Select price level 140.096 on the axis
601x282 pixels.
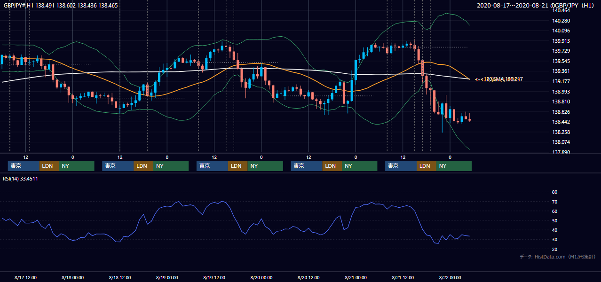point(561,31)
